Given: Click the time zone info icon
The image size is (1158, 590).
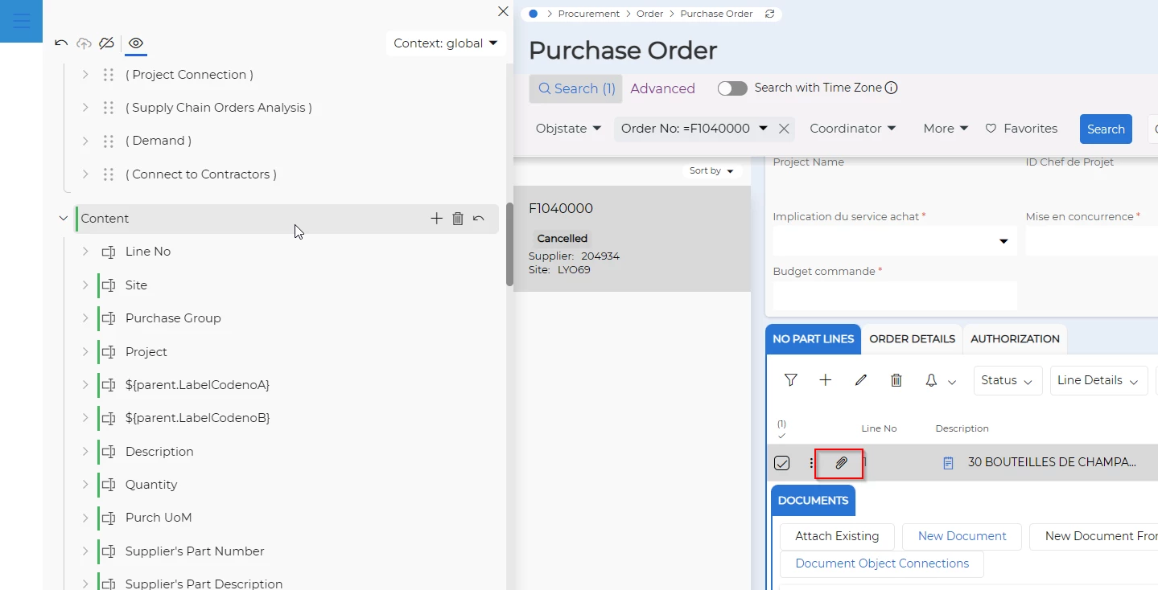Looking at the screenshot, I should tap(891, 88).
